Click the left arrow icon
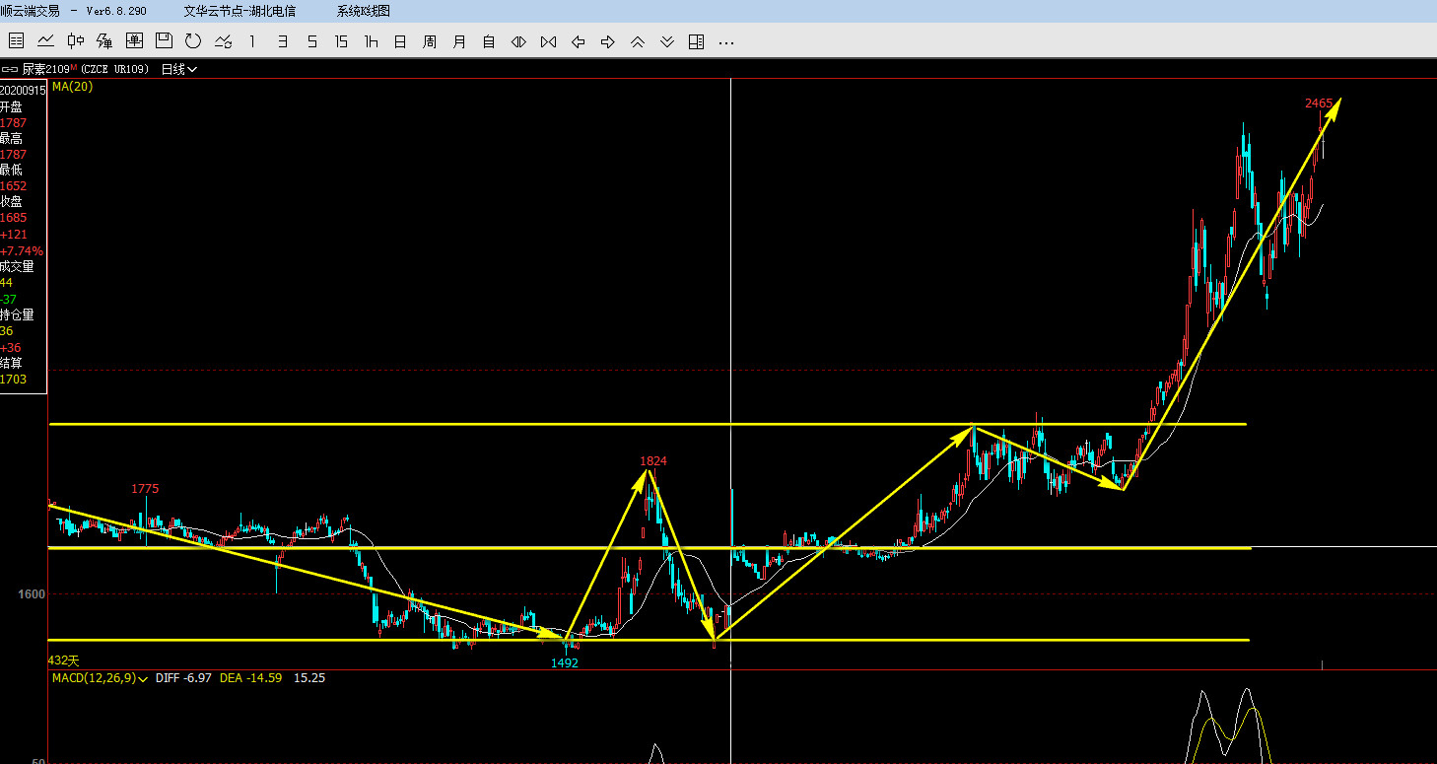1437x764 pixels. (x=579, y=41)
